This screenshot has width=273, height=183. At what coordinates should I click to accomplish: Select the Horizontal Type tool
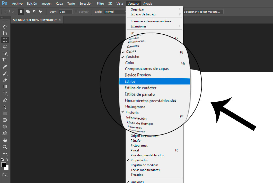point(5,93)
